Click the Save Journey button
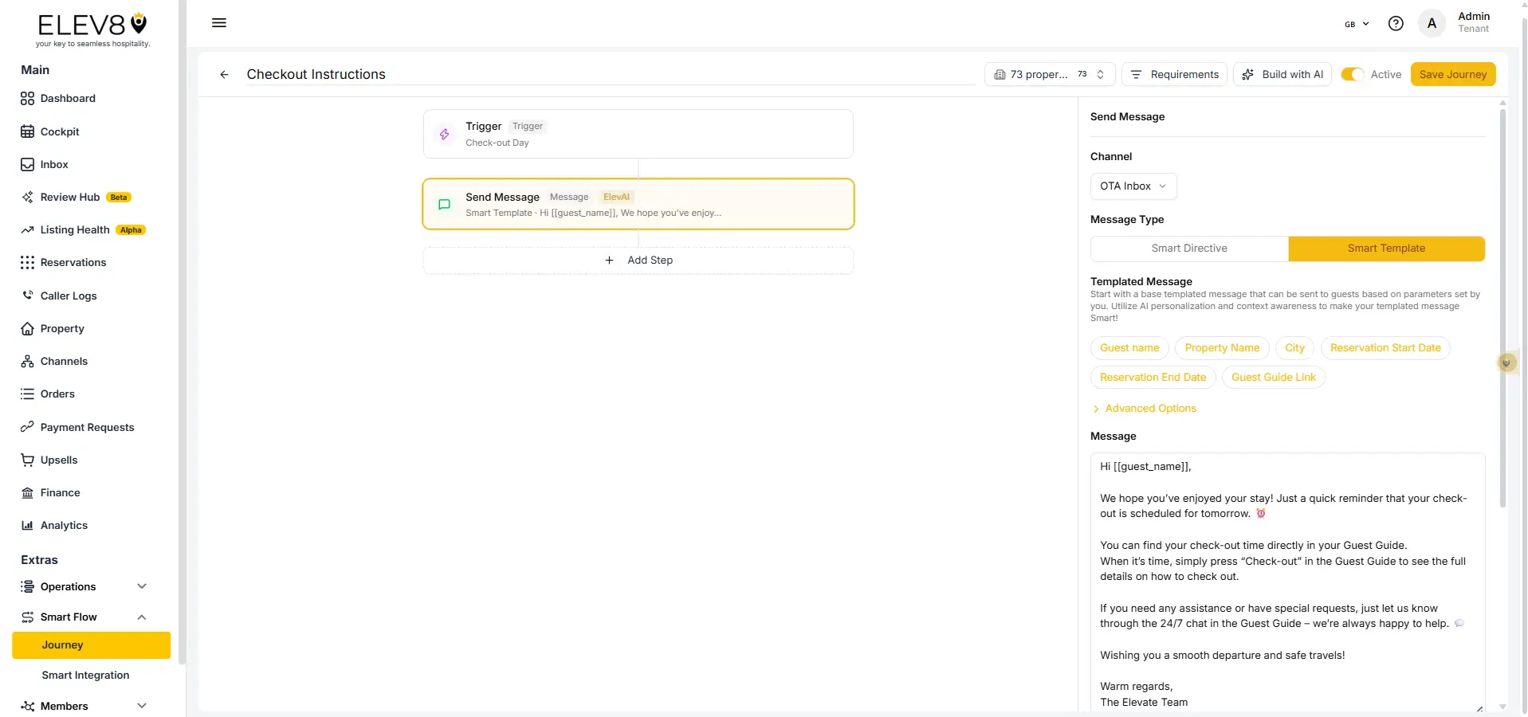 (1452, 74)
